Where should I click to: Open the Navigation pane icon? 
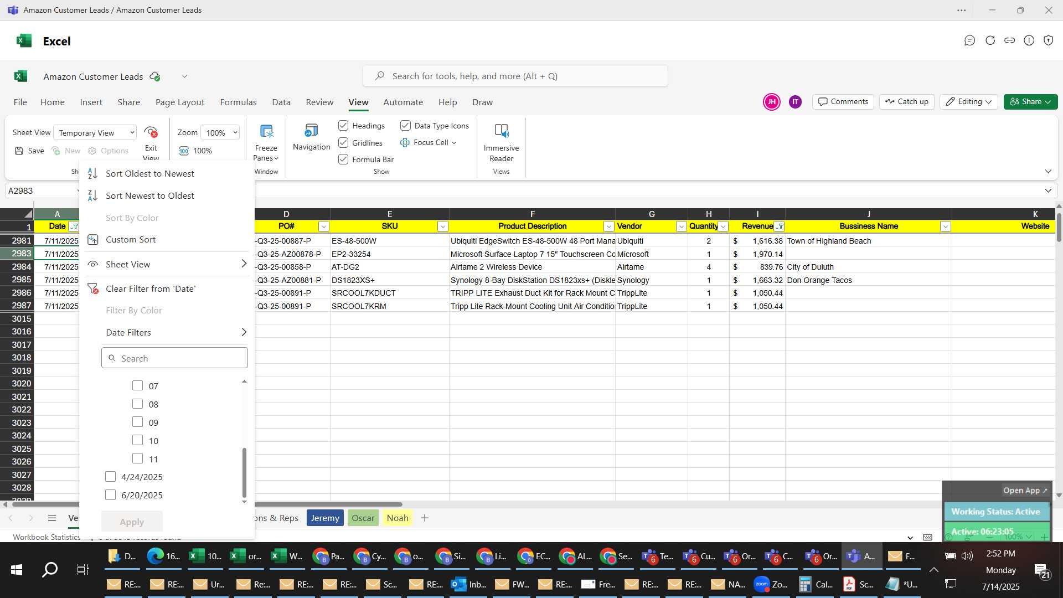pos(311,131)
